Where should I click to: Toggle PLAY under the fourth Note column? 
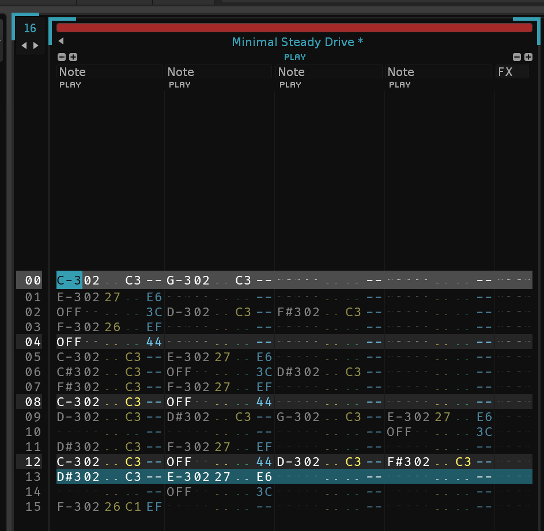click(400, 85)
